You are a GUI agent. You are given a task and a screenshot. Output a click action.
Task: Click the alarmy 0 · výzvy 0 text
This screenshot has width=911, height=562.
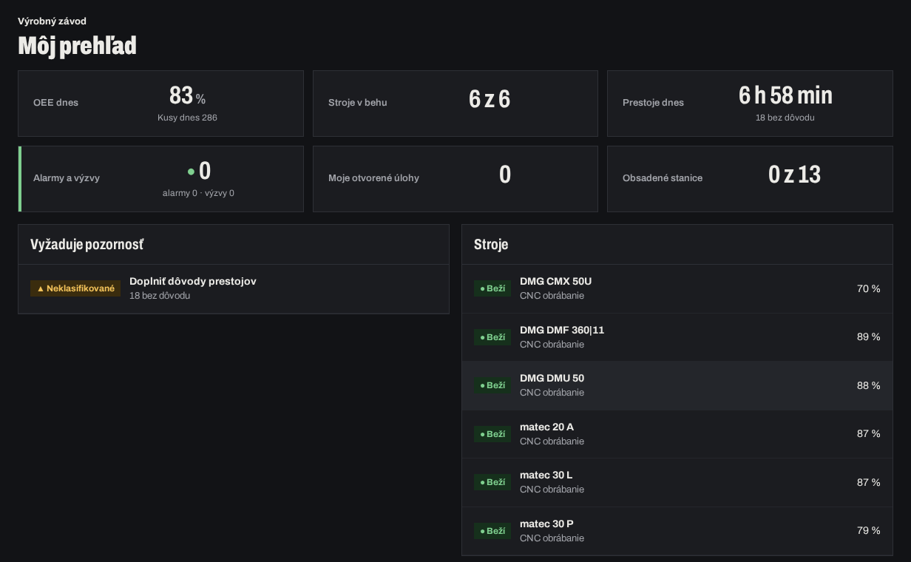pos(198,193)
